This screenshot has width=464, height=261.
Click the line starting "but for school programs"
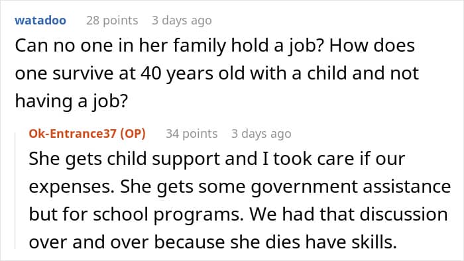coord(238,214)
